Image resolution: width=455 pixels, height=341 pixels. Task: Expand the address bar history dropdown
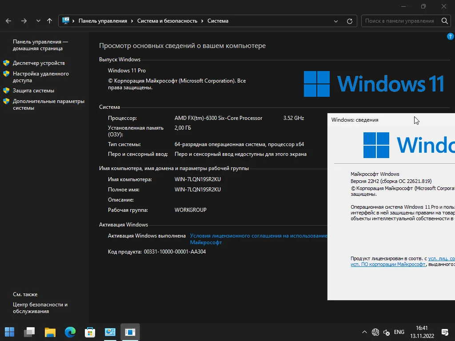click(336, 21)
